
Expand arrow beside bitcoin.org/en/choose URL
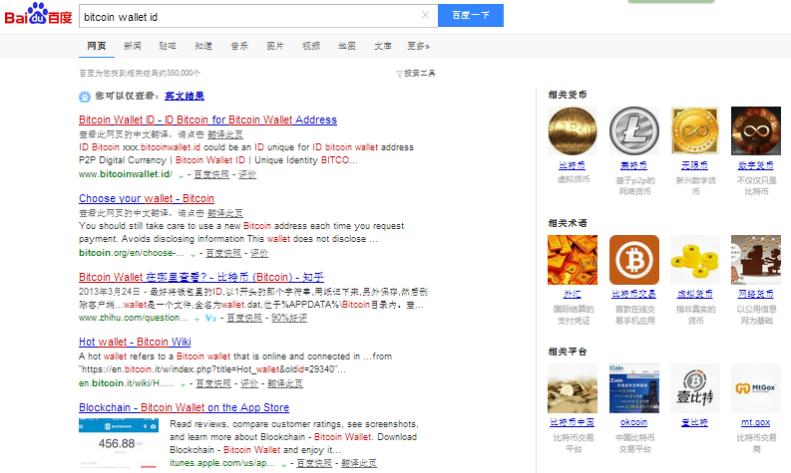coord(193,254)
